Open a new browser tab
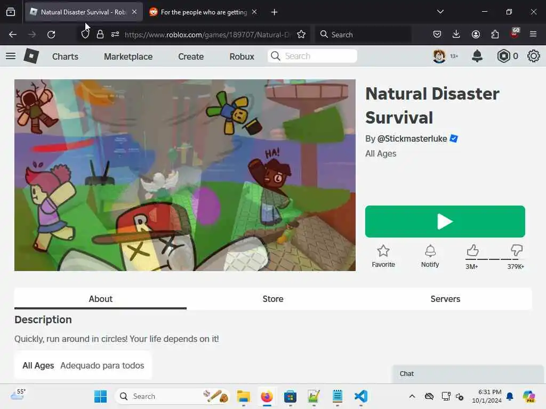The width and height of the screenshot is (546, 409). 275,12
